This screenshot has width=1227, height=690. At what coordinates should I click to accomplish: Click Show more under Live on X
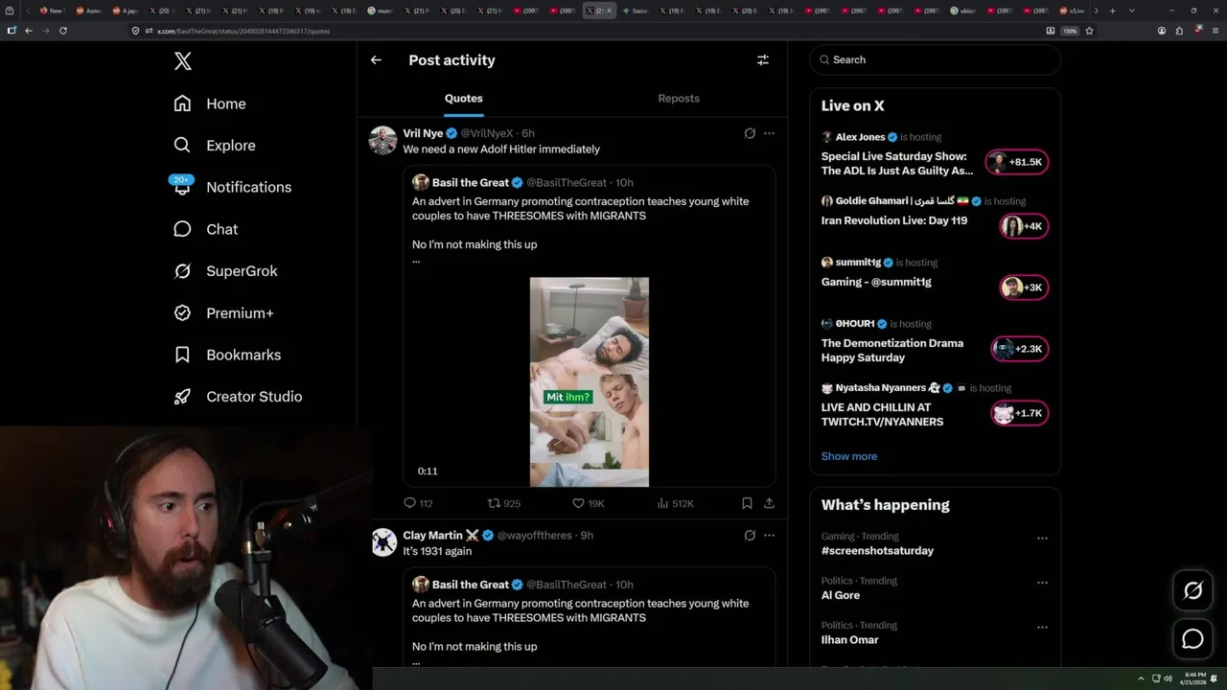[x=848, y=456]
